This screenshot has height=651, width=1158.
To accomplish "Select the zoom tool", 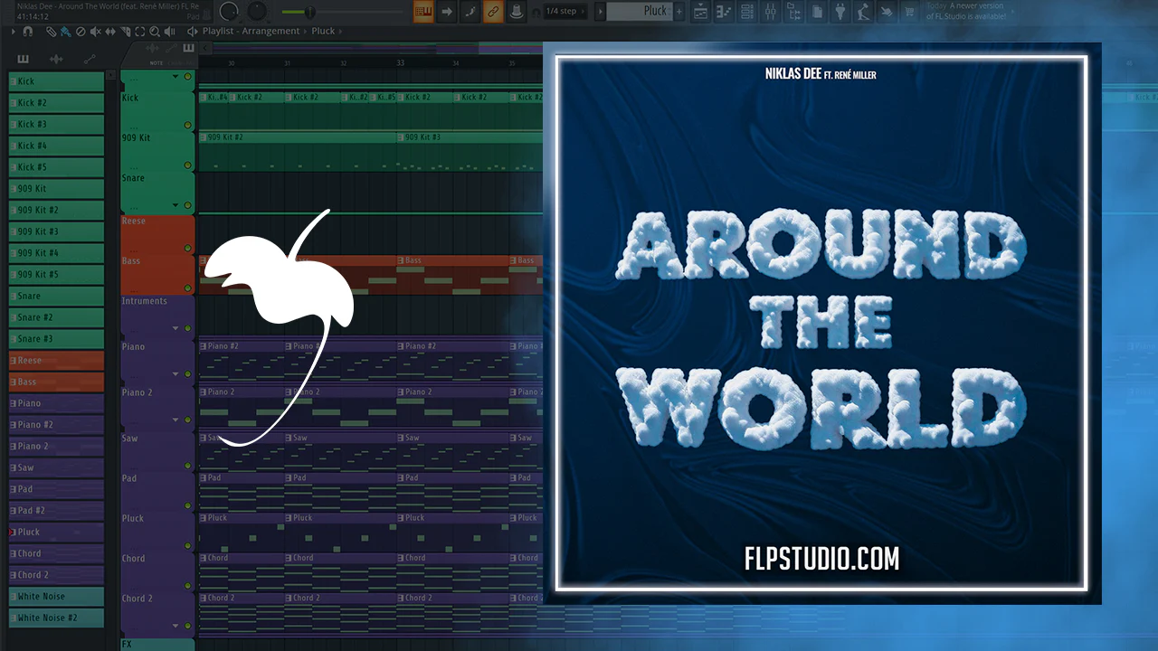I will click(155, 31).
